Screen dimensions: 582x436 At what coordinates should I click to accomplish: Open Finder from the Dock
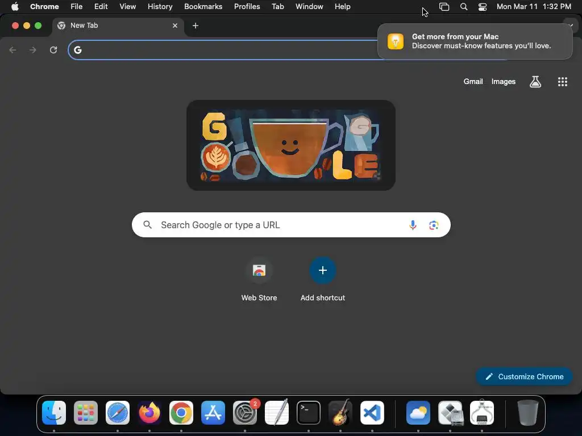[x=54, y=412]
